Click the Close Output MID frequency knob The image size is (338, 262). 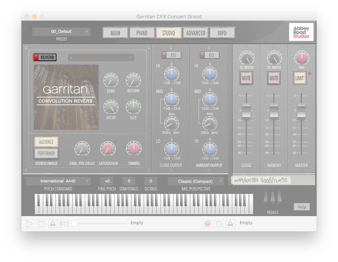pos(171,124)
